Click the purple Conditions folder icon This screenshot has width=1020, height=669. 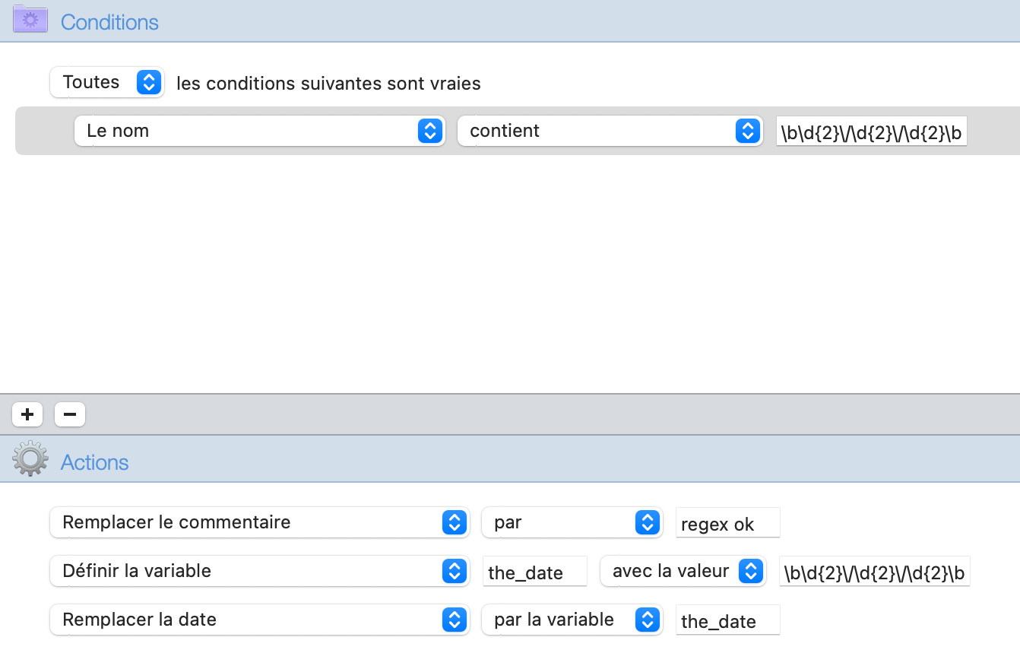pos(30,20)
